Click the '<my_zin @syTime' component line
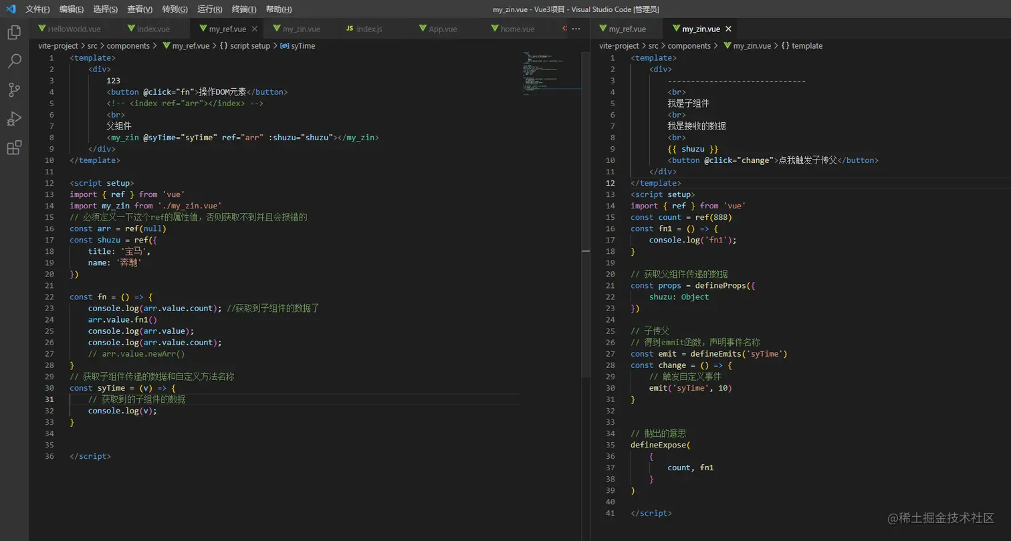 [x=243, y=138]
